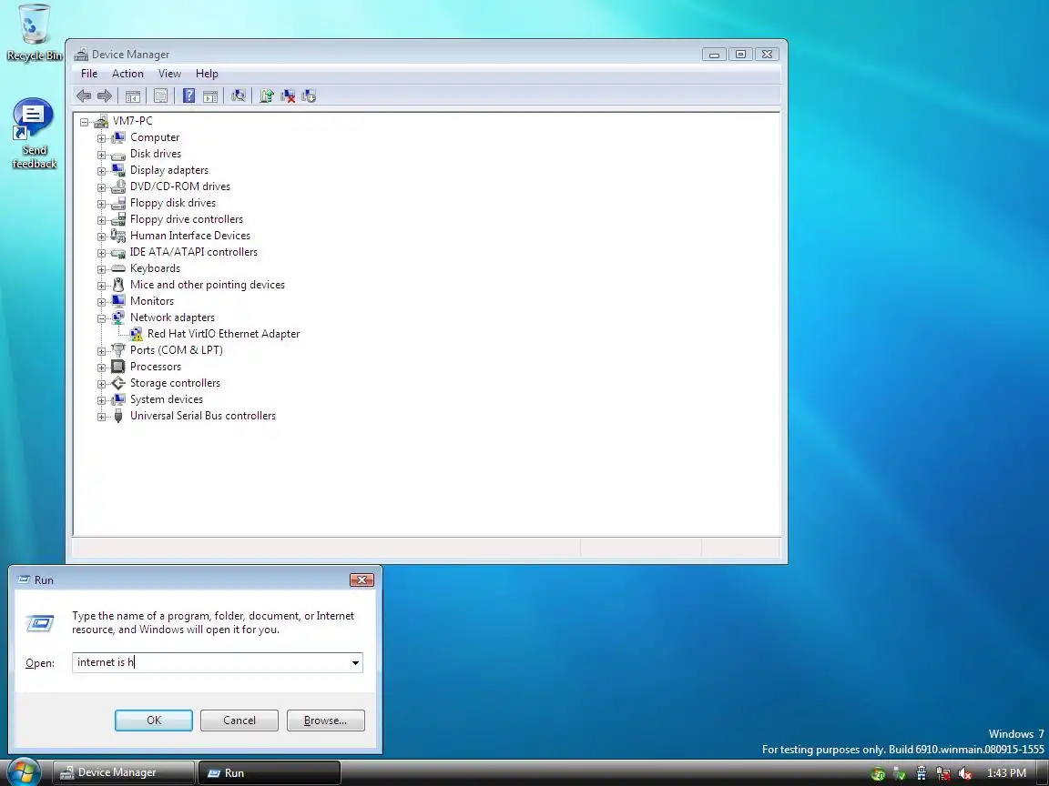Select the DVD/CD-ROM drives disc icon
Screen dimensions: 1049x786
[118, 186]
